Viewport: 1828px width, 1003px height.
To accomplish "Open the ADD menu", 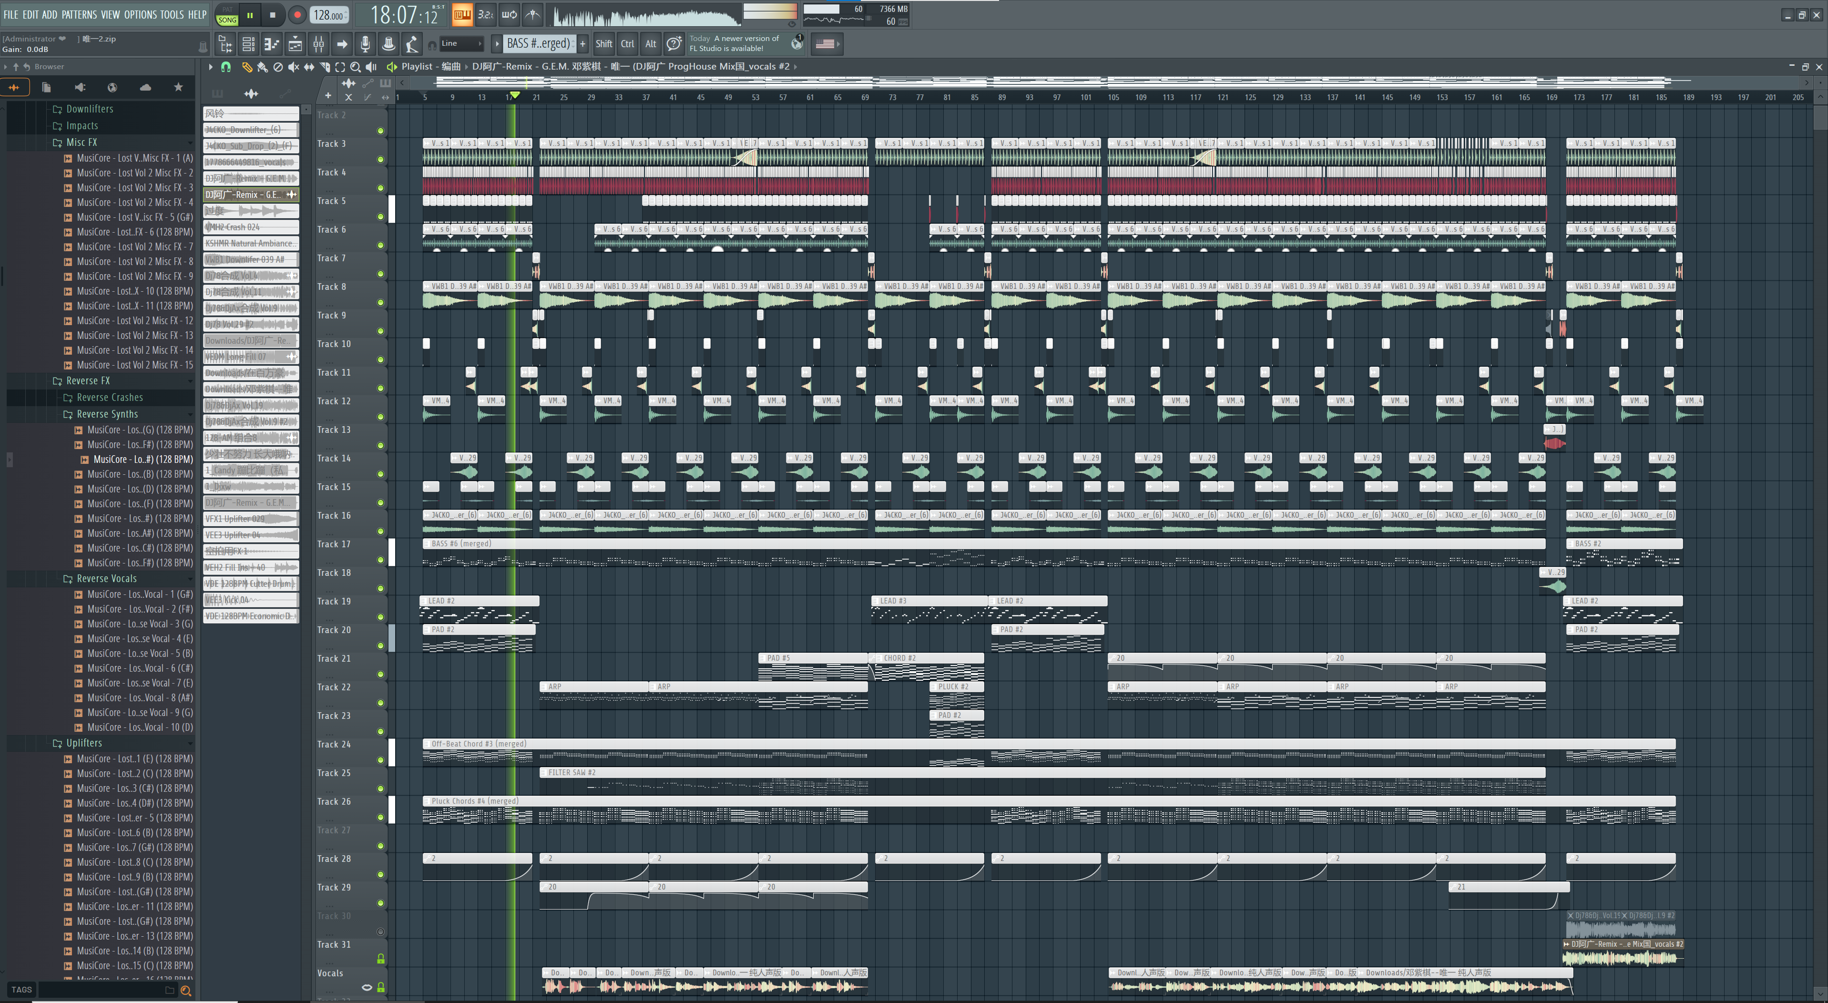I will [50, 14].
